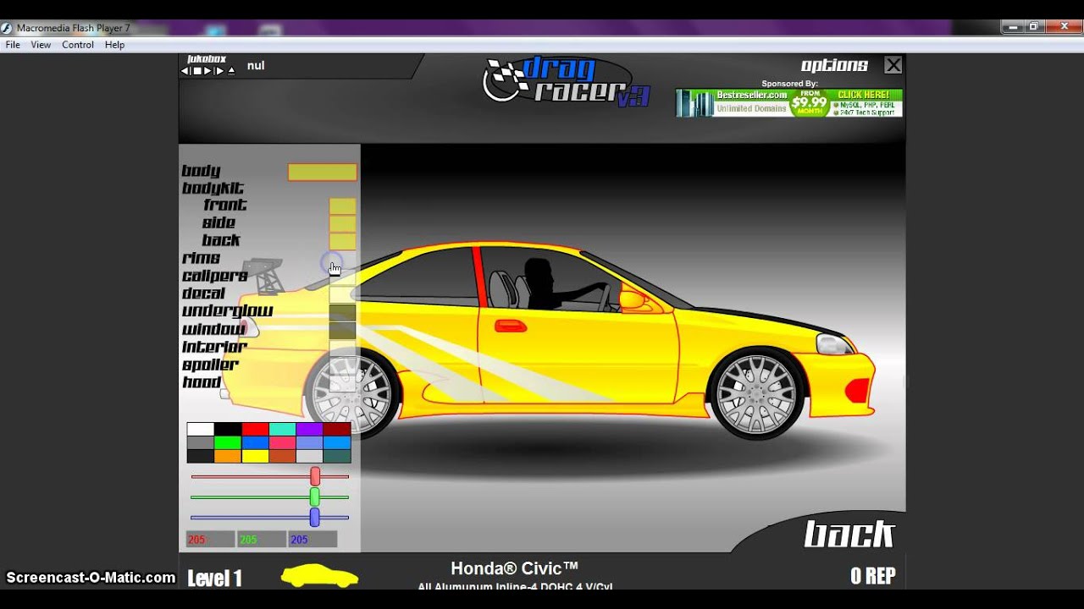Open the Bestreseller sponsor banner
The height and width of the screenshot is (609, 1084).
pos(788,102)
